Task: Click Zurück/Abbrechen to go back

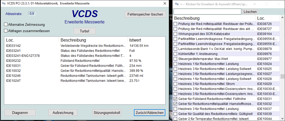Action: tap(150, 113)
